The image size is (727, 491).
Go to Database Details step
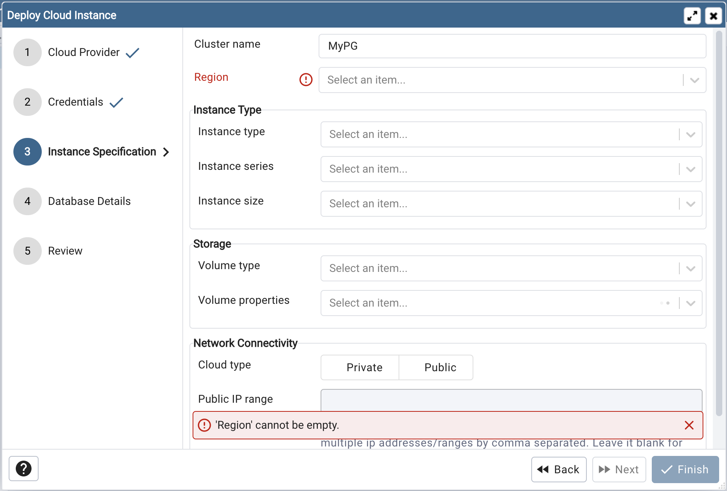tap(89, 201)
